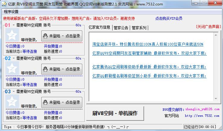Viewport: 223px width, 131px height.
Task: Click 等待登录。 text in account 02
Action: (29, 73)
